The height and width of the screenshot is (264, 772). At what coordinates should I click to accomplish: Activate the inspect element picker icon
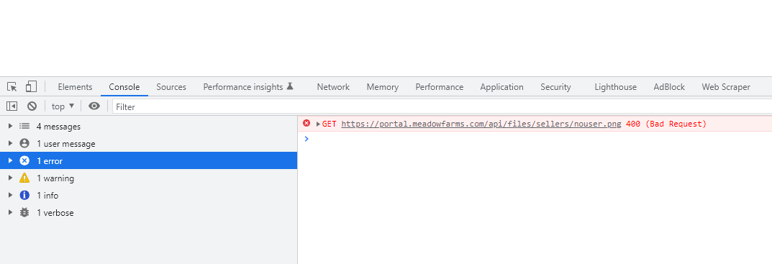pyautogui.click(x=12, y=87)
